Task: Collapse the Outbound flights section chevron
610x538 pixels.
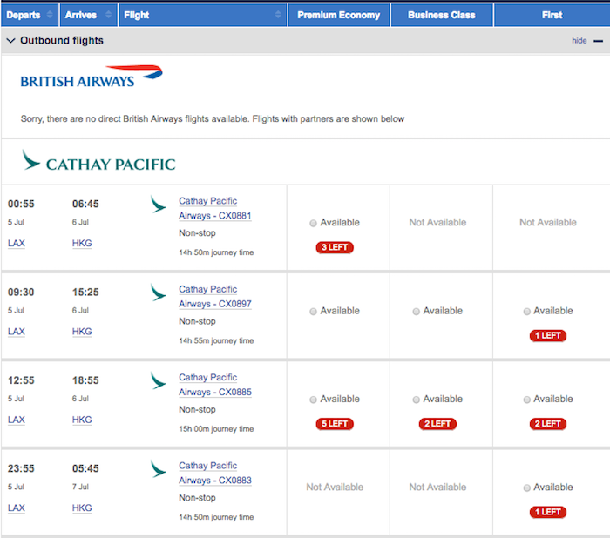Action: (x=10, y=40)
